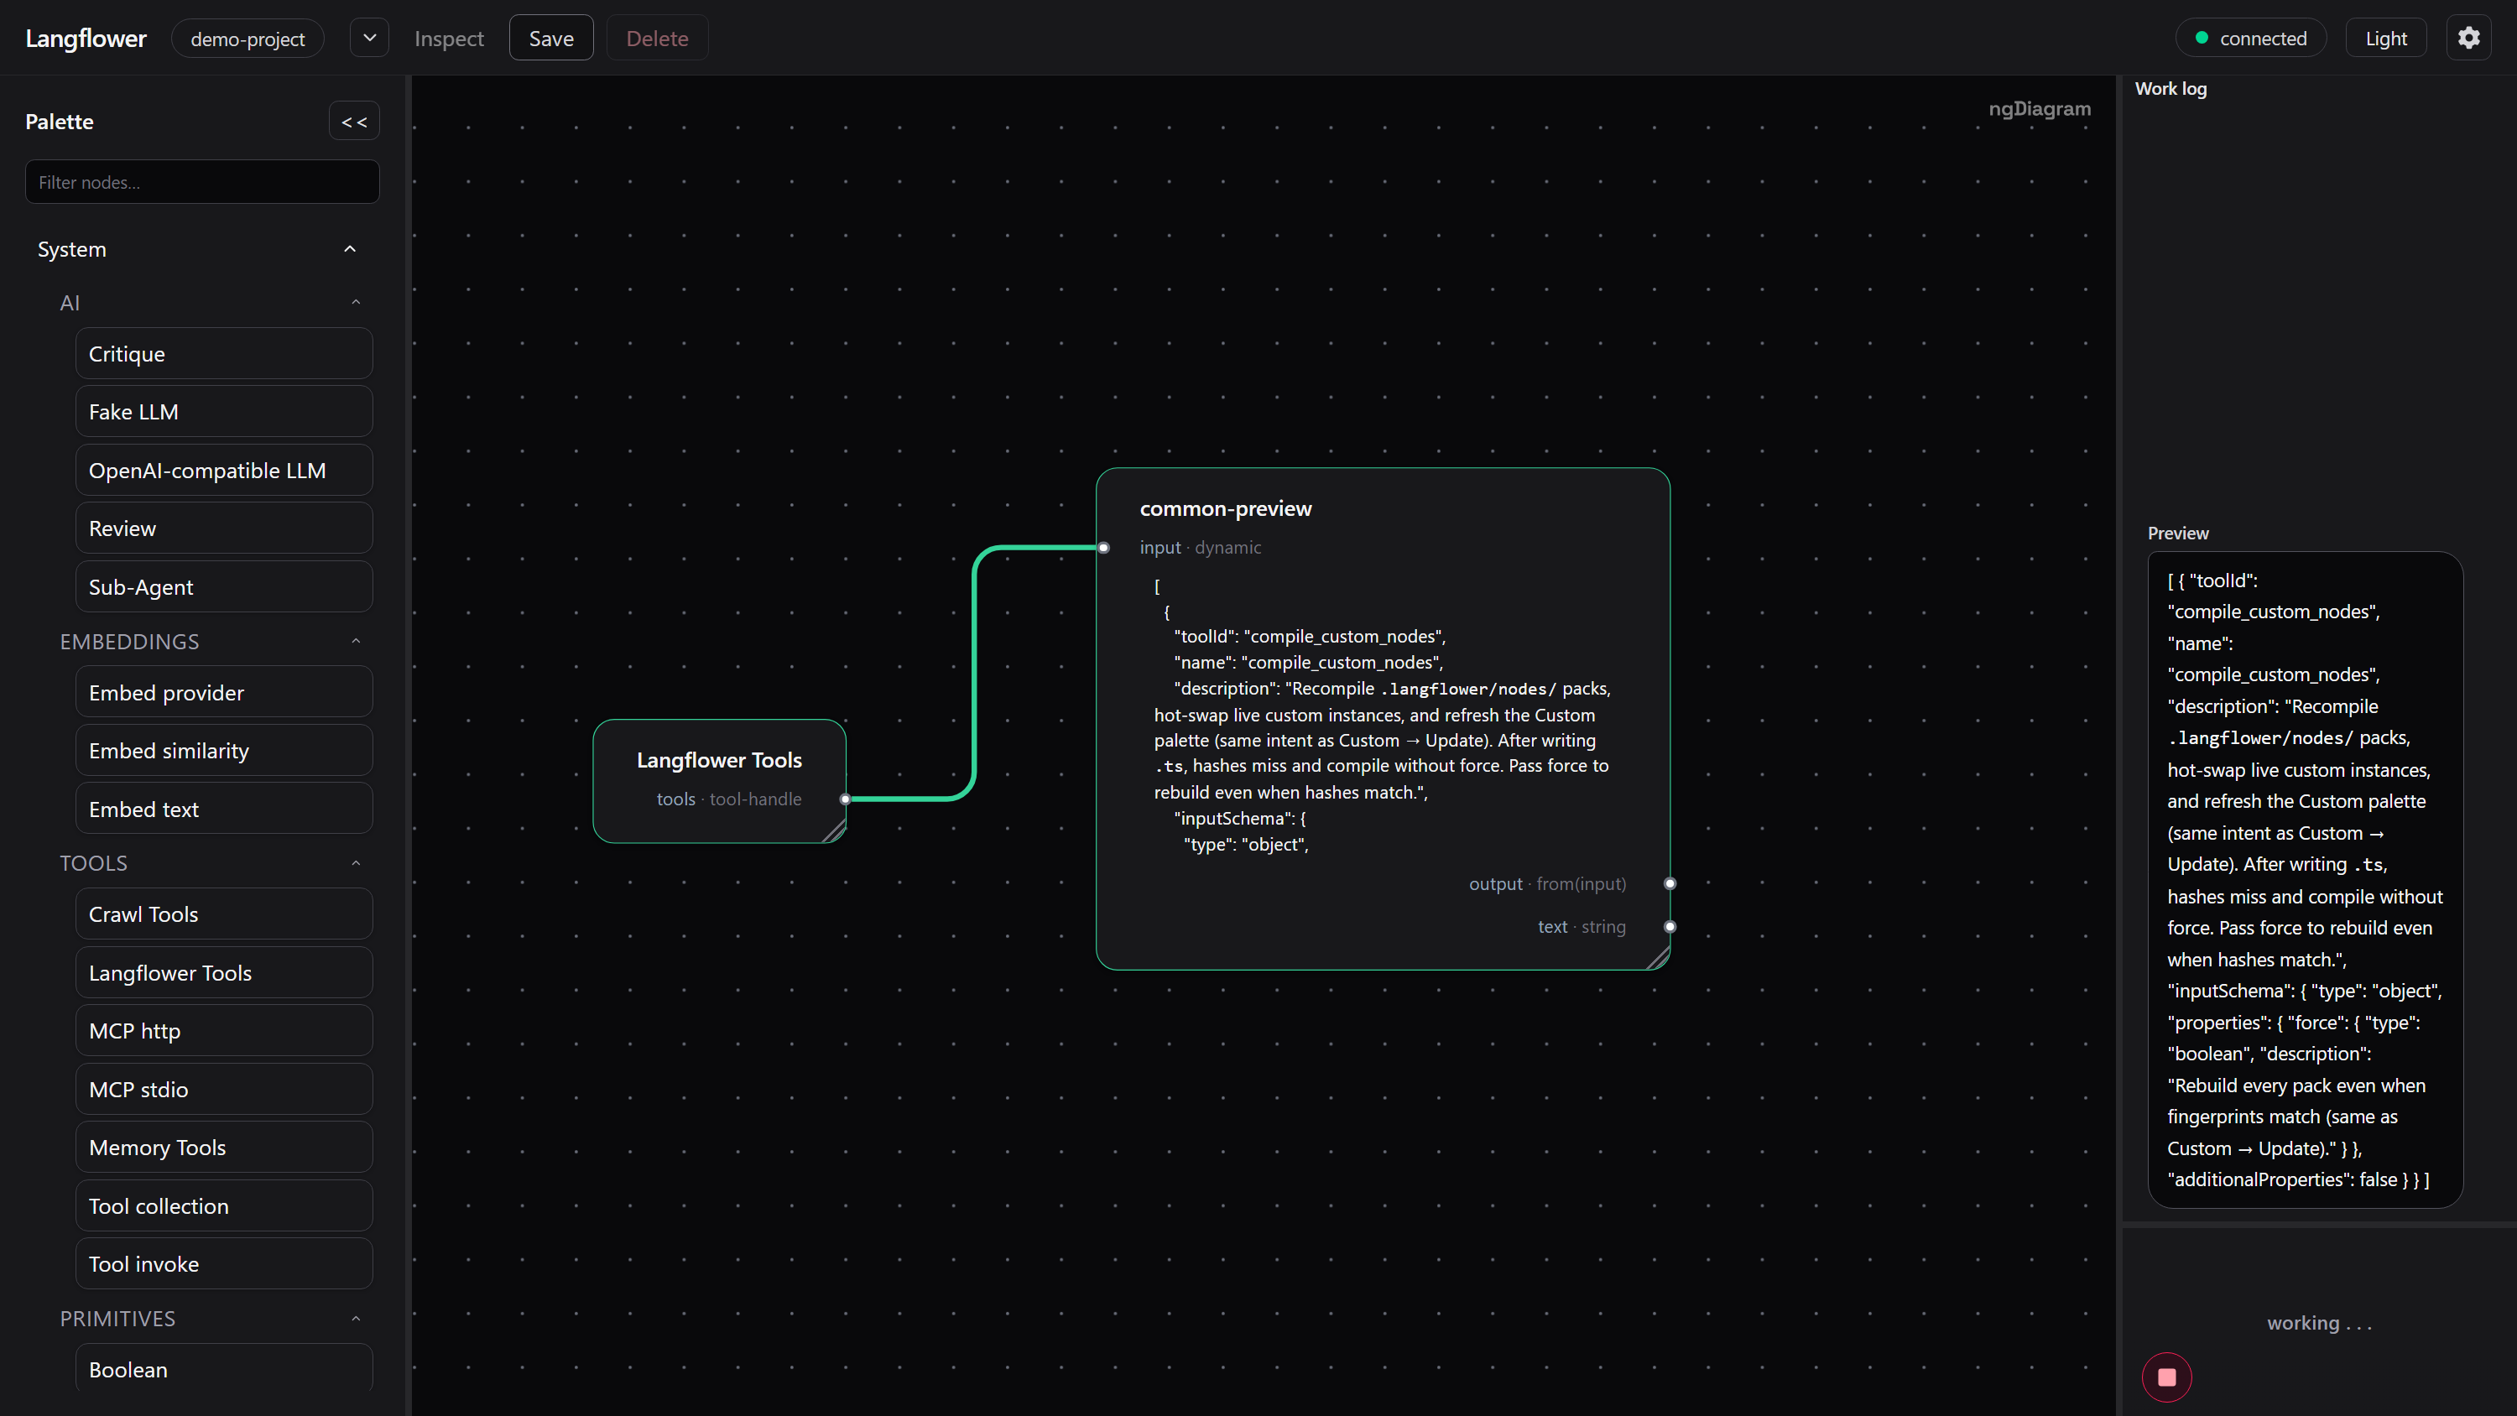Image resolution: width=2517 pixels, height=1416 pixels.
Task: Open the settings gear icon
Action: [2468, 38]
